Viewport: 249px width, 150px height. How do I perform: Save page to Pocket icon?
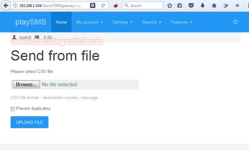tap(191, 5)
